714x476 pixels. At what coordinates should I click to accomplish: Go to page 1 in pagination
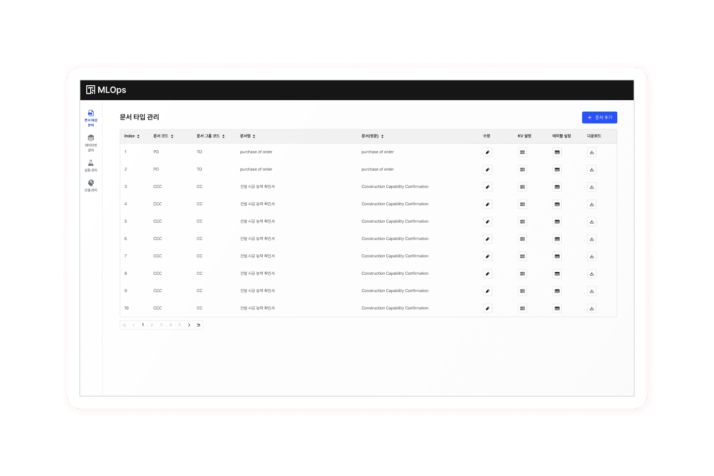(x=143, y=325)
